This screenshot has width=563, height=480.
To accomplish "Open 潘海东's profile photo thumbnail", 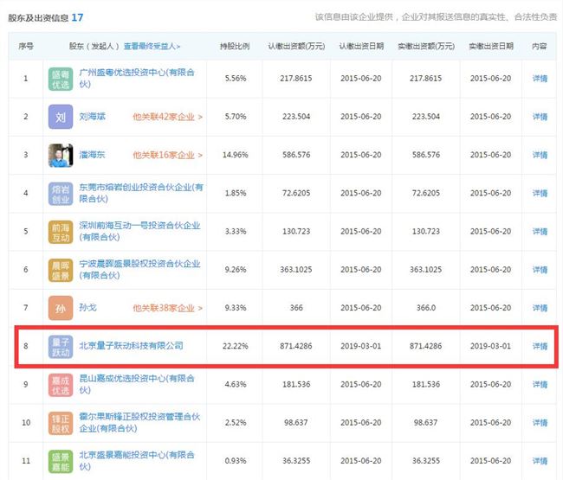I will pos(61,155).
